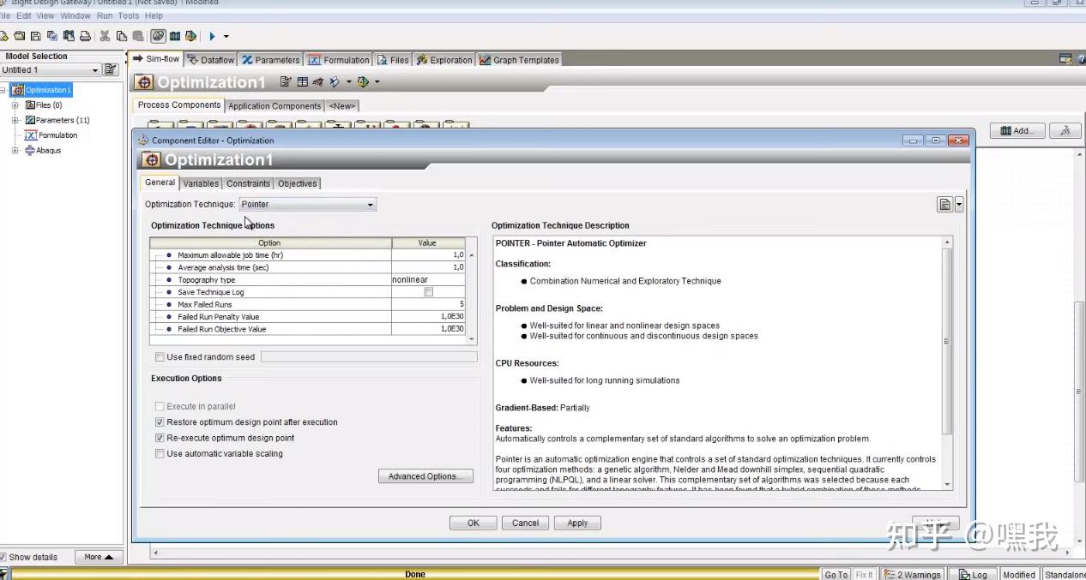This screenshot has height=580, width=1086.
Task: Uncheck Restore optimum design point after execution
Action: click(x=160, y=422)
